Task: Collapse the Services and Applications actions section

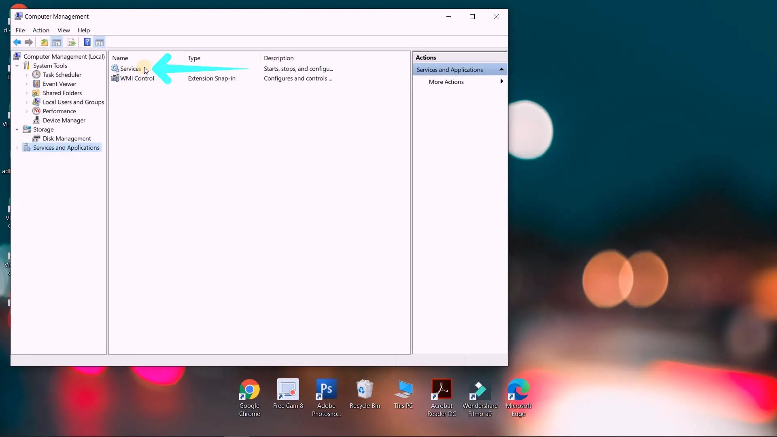Action: (501, 70)
